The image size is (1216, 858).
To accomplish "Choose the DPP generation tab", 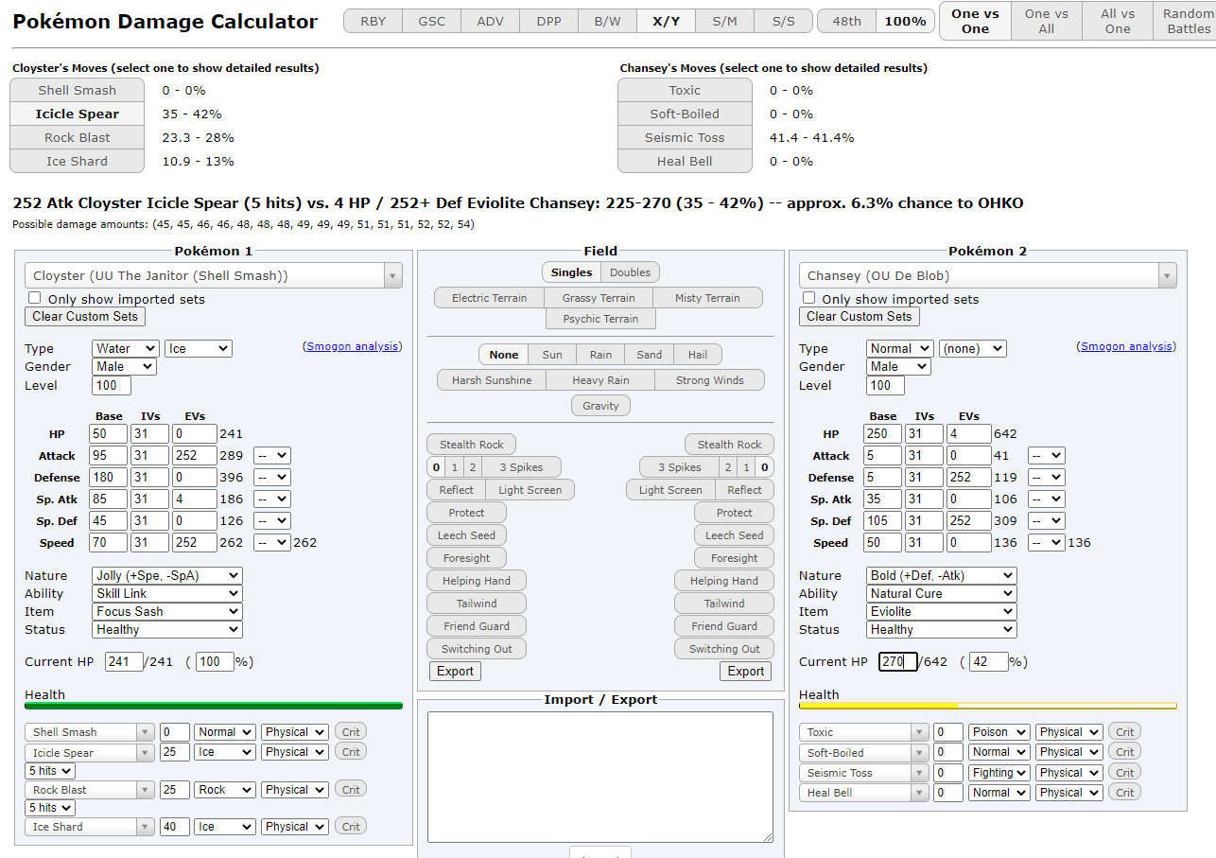I will pos(548,21).
